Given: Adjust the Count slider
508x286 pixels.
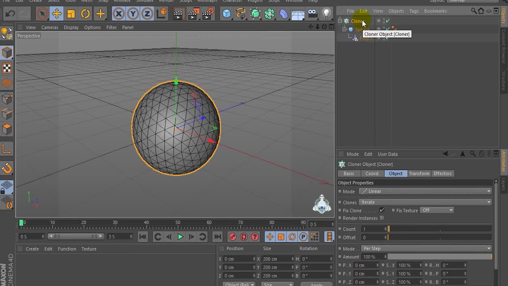Looking at the screenshot, I should tap(440, 229).
